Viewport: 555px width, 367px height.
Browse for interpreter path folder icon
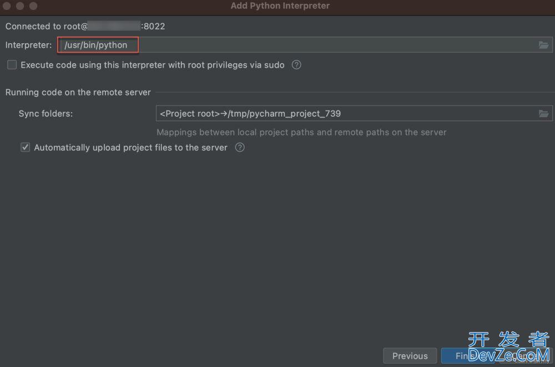click(543, 45)
